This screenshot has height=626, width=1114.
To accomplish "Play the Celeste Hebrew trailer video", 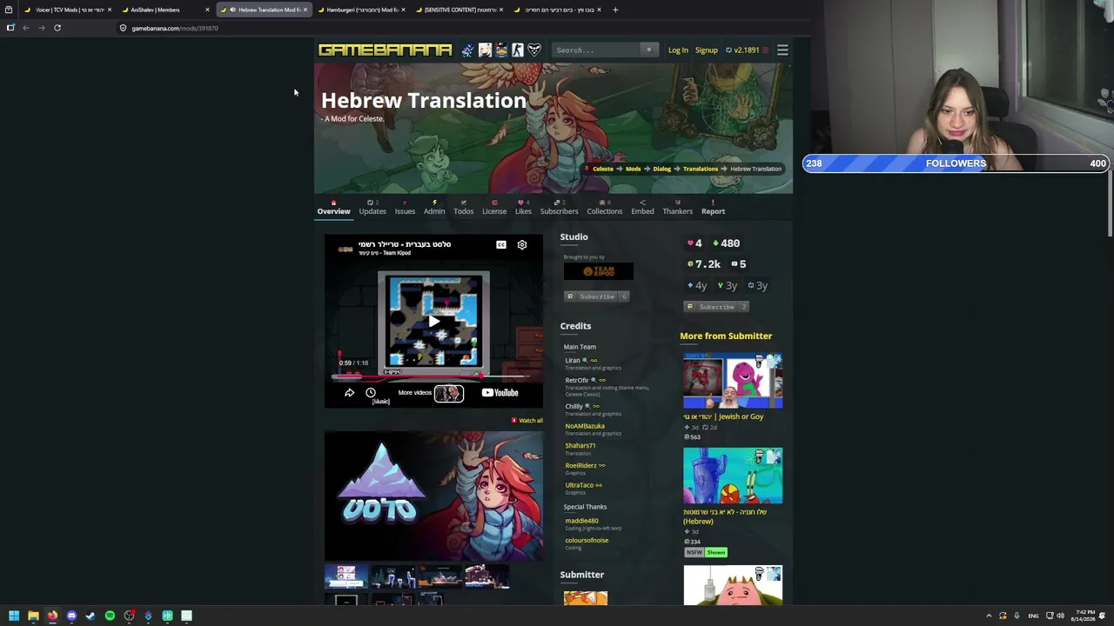I will click(433, 322).
